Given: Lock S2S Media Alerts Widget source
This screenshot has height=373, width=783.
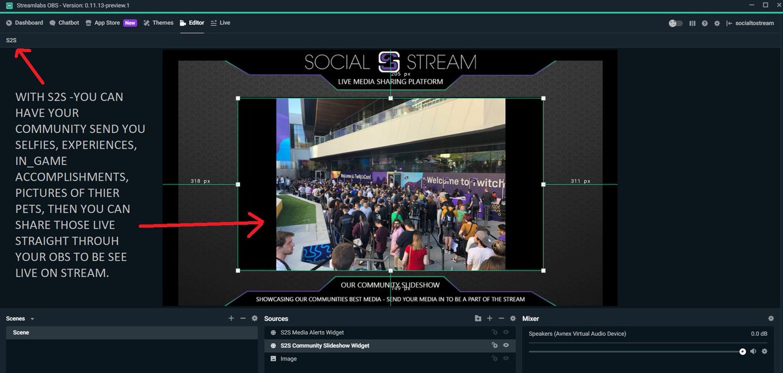Looking at the screenshot, I should point(495,333).
